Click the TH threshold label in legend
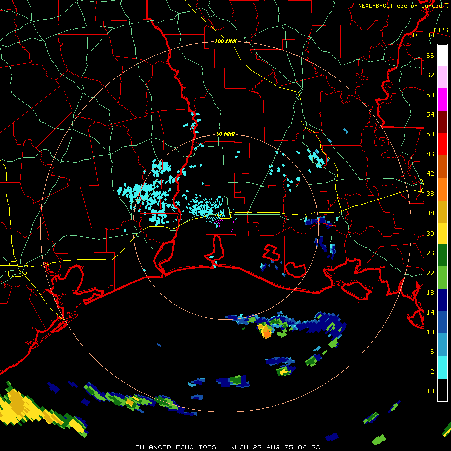The image size is (451, 451). (x=430, y=391)
